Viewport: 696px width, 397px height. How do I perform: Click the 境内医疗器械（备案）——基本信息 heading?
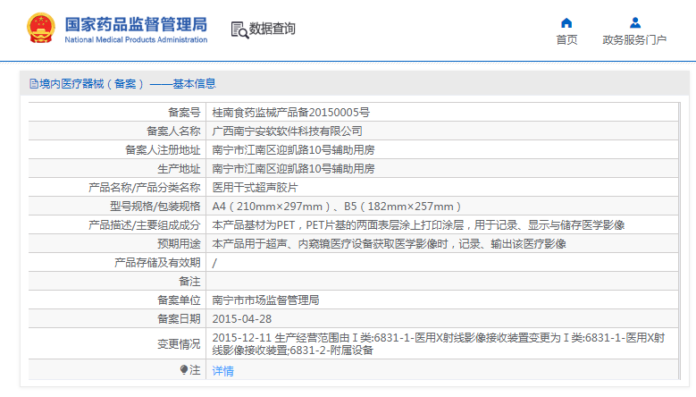pyautogui.click(x=128, y=83)
